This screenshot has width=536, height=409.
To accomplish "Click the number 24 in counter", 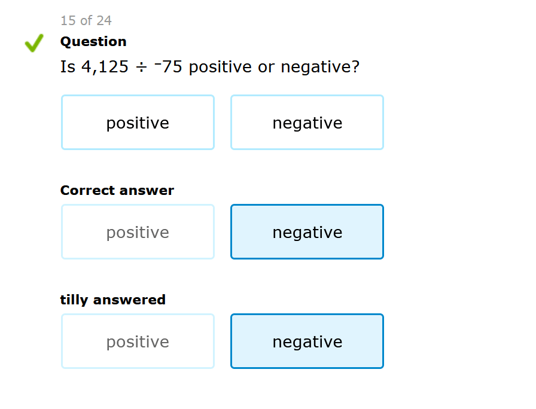I will pyautogui.click(x=104, y=21).
